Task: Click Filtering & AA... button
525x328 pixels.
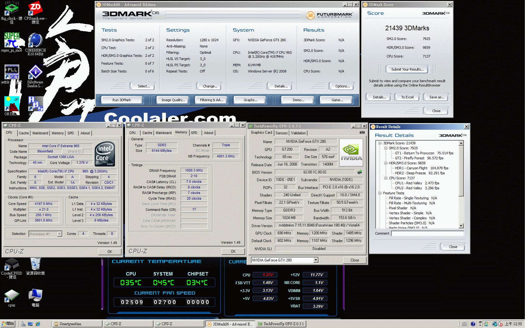Action: pyautogui.click(x=212, y=100)
